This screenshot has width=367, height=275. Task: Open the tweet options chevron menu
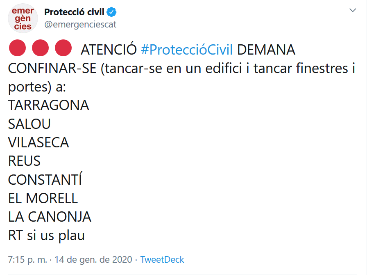[353, 10]
